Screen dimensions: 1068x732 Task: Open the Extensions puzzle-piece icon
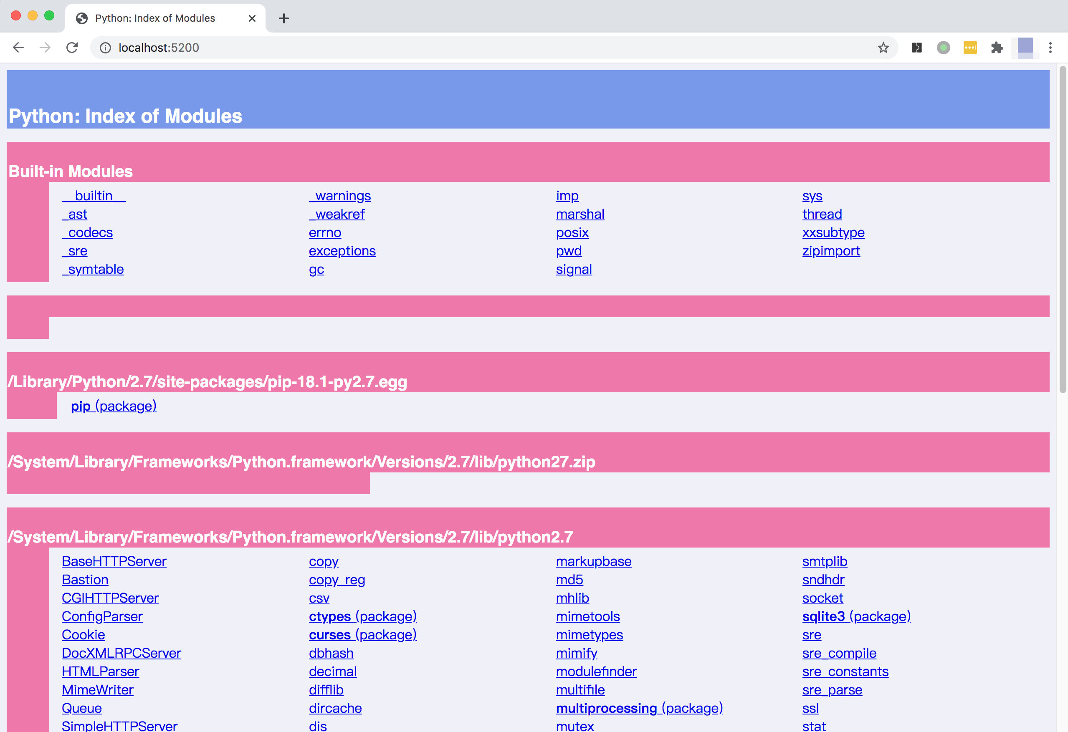pyautogui.click(x=997, y=48)
